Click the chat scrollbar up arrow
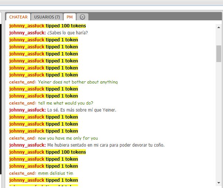223x188 pixels. (x=219, y=27)
